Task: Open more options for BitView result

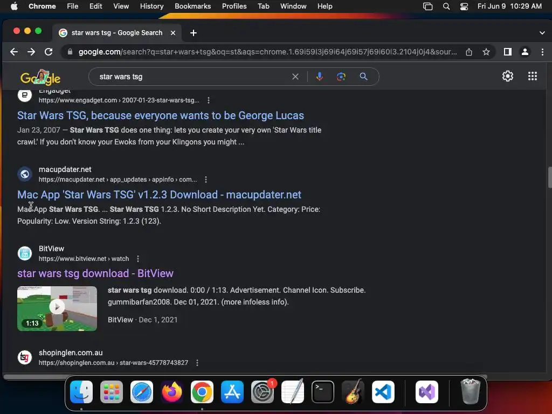Action: (x=138, y=259)
